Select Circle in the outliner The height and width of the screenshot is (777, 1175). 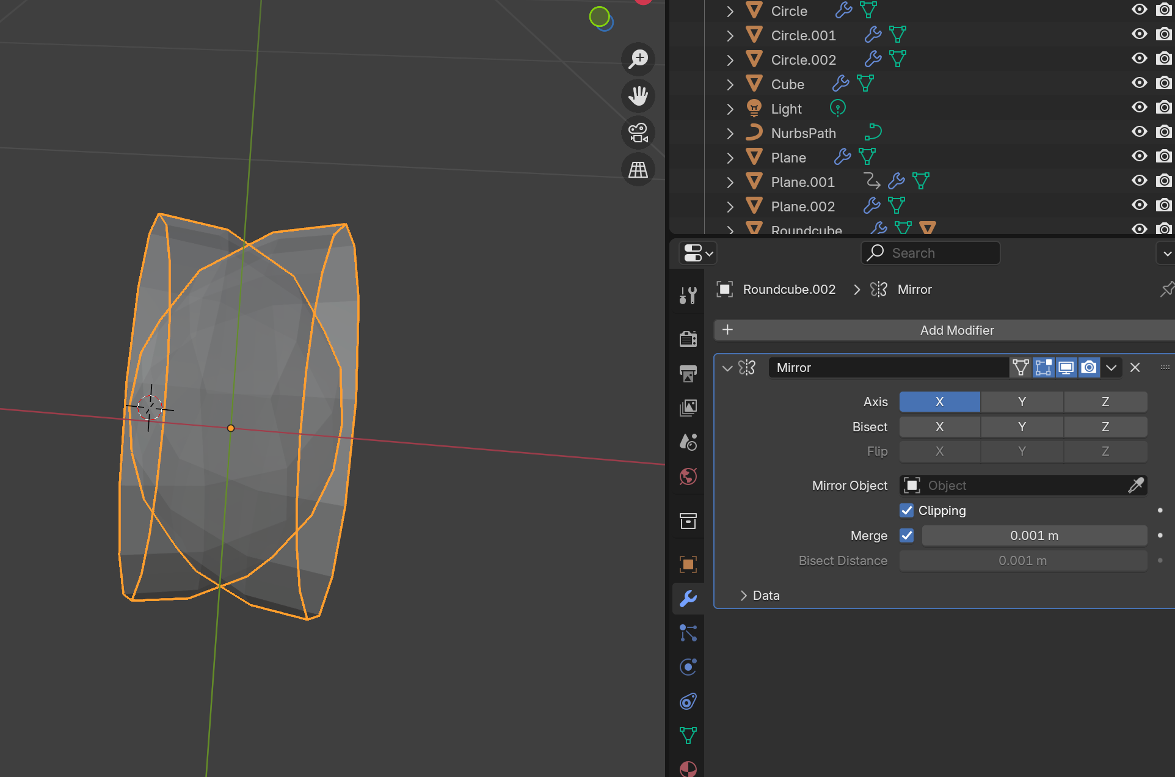click(x=789, y=11)
